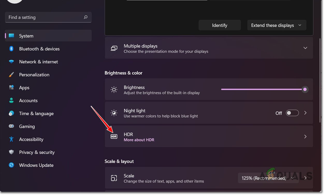The width and height of the screenshot is (324, 195).
Task: Click the Personalization paintbrush icon
Action: click(x=11, y=75)
